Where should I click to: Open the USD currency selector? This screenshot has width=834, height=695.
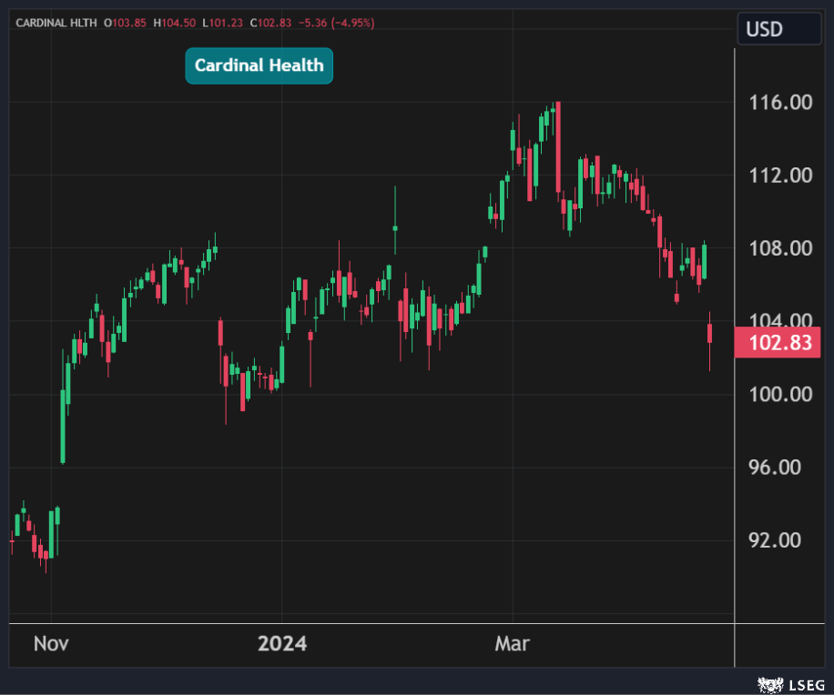pyautogui.click(x=764, y=29)
